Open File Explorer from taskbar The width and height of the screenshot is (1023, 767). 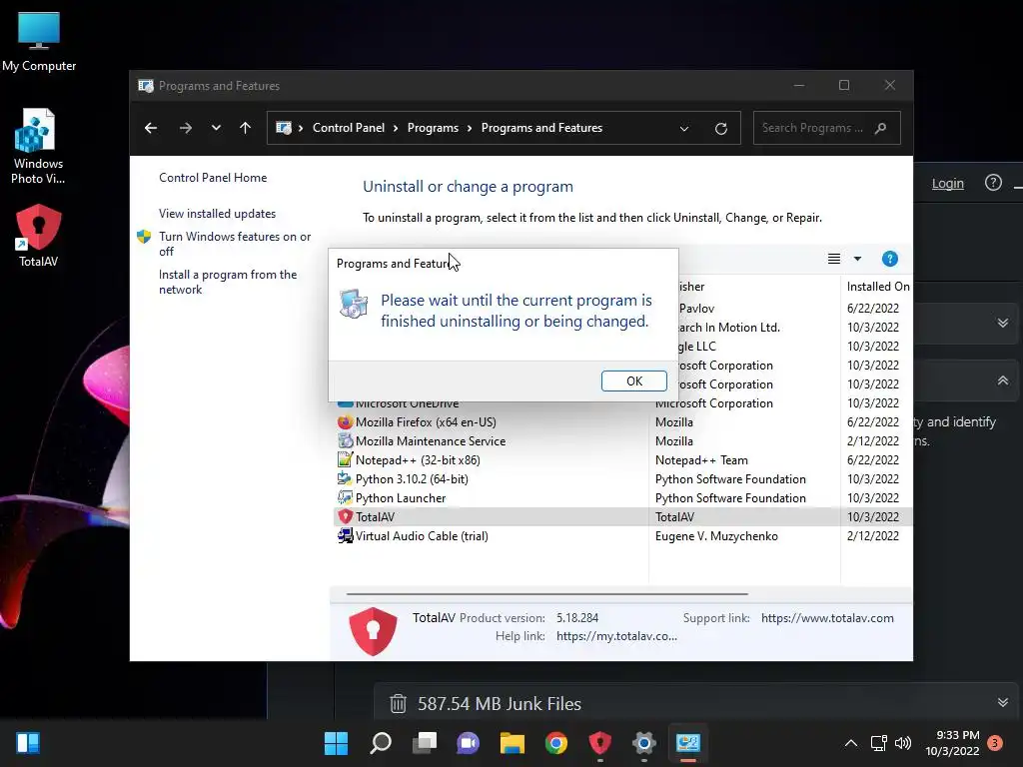click(512, 743)
